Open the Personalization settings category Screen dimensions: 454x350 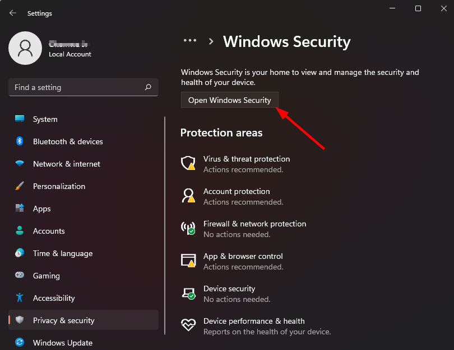(59, 186)
